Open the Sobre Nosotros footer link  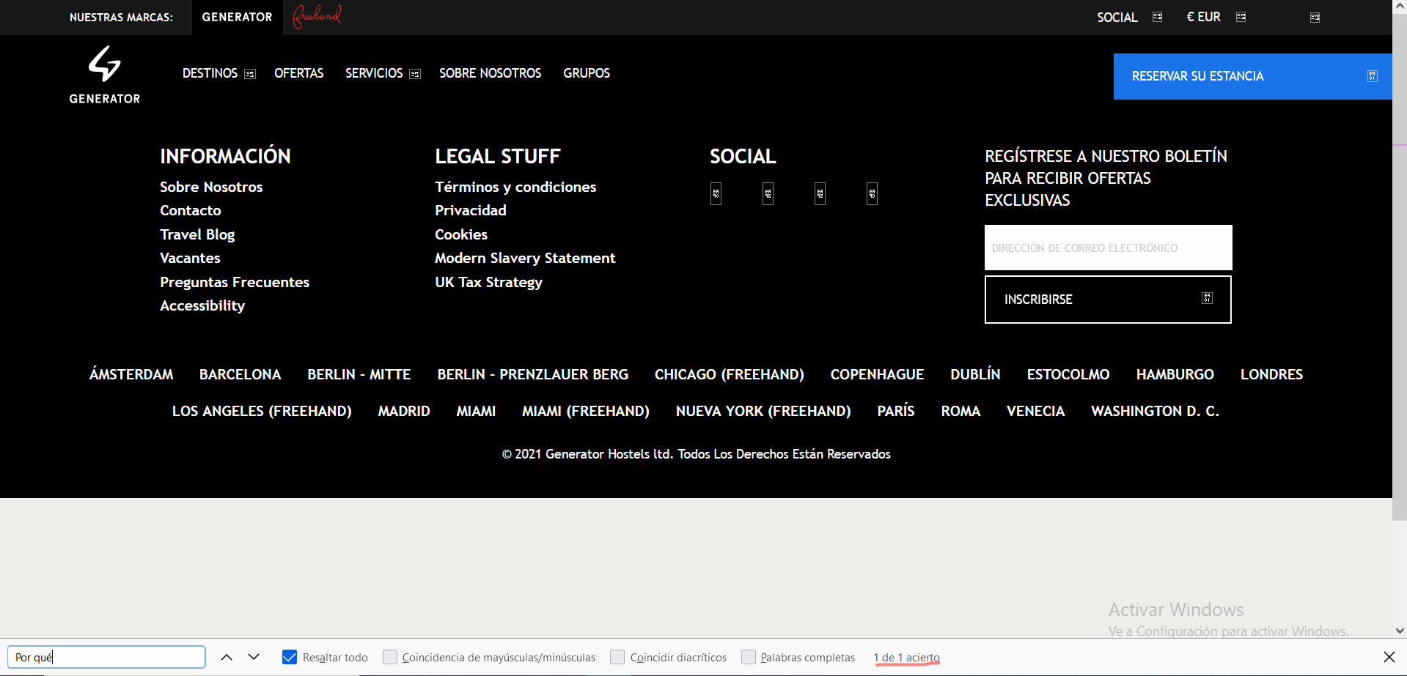[211, 187]
